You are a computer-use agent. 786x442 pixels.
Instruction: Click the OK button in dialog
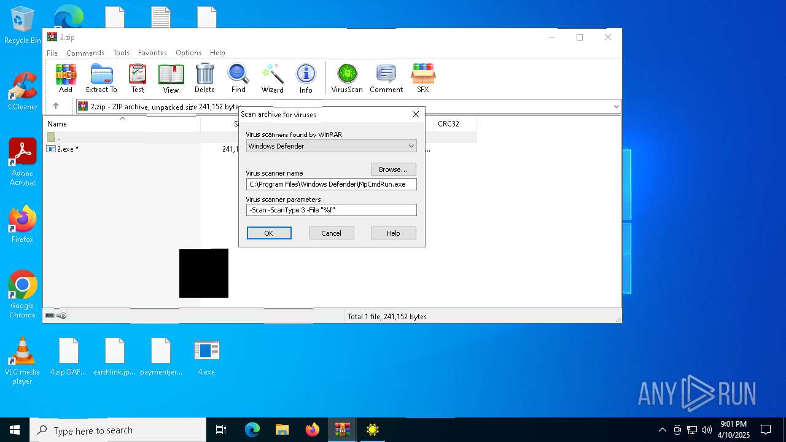(x=269, y=233)
